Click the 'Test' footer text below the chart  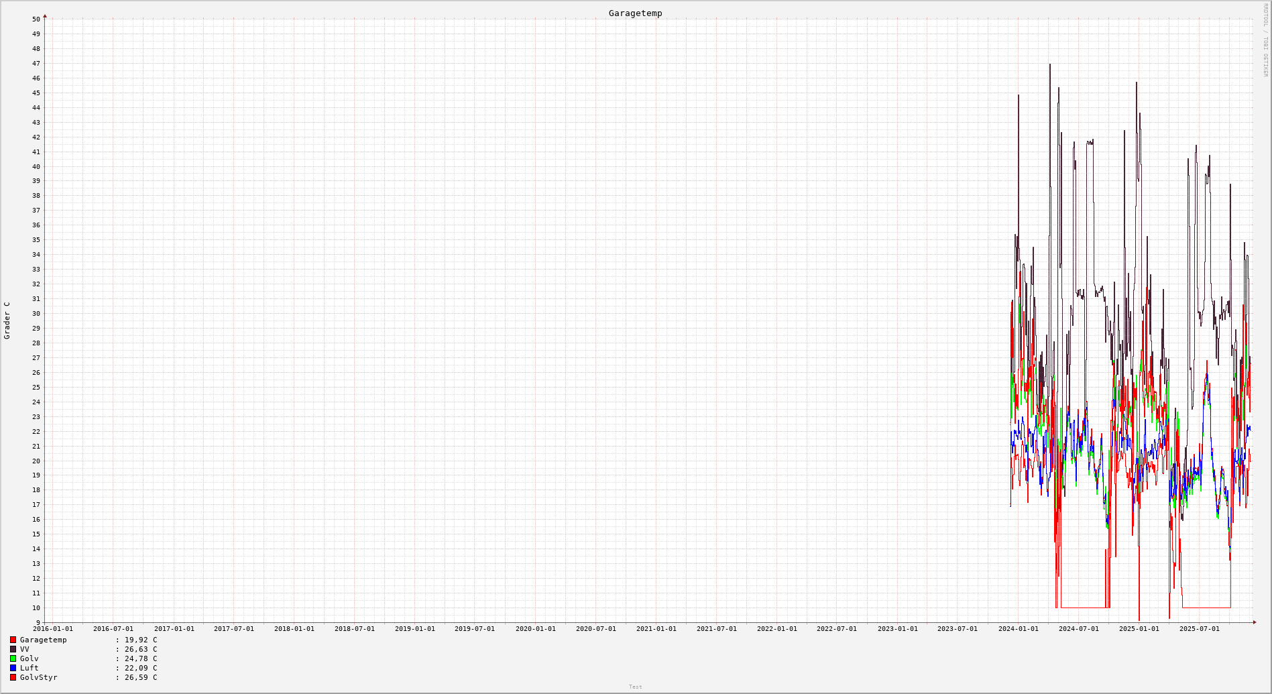[635, 687]
